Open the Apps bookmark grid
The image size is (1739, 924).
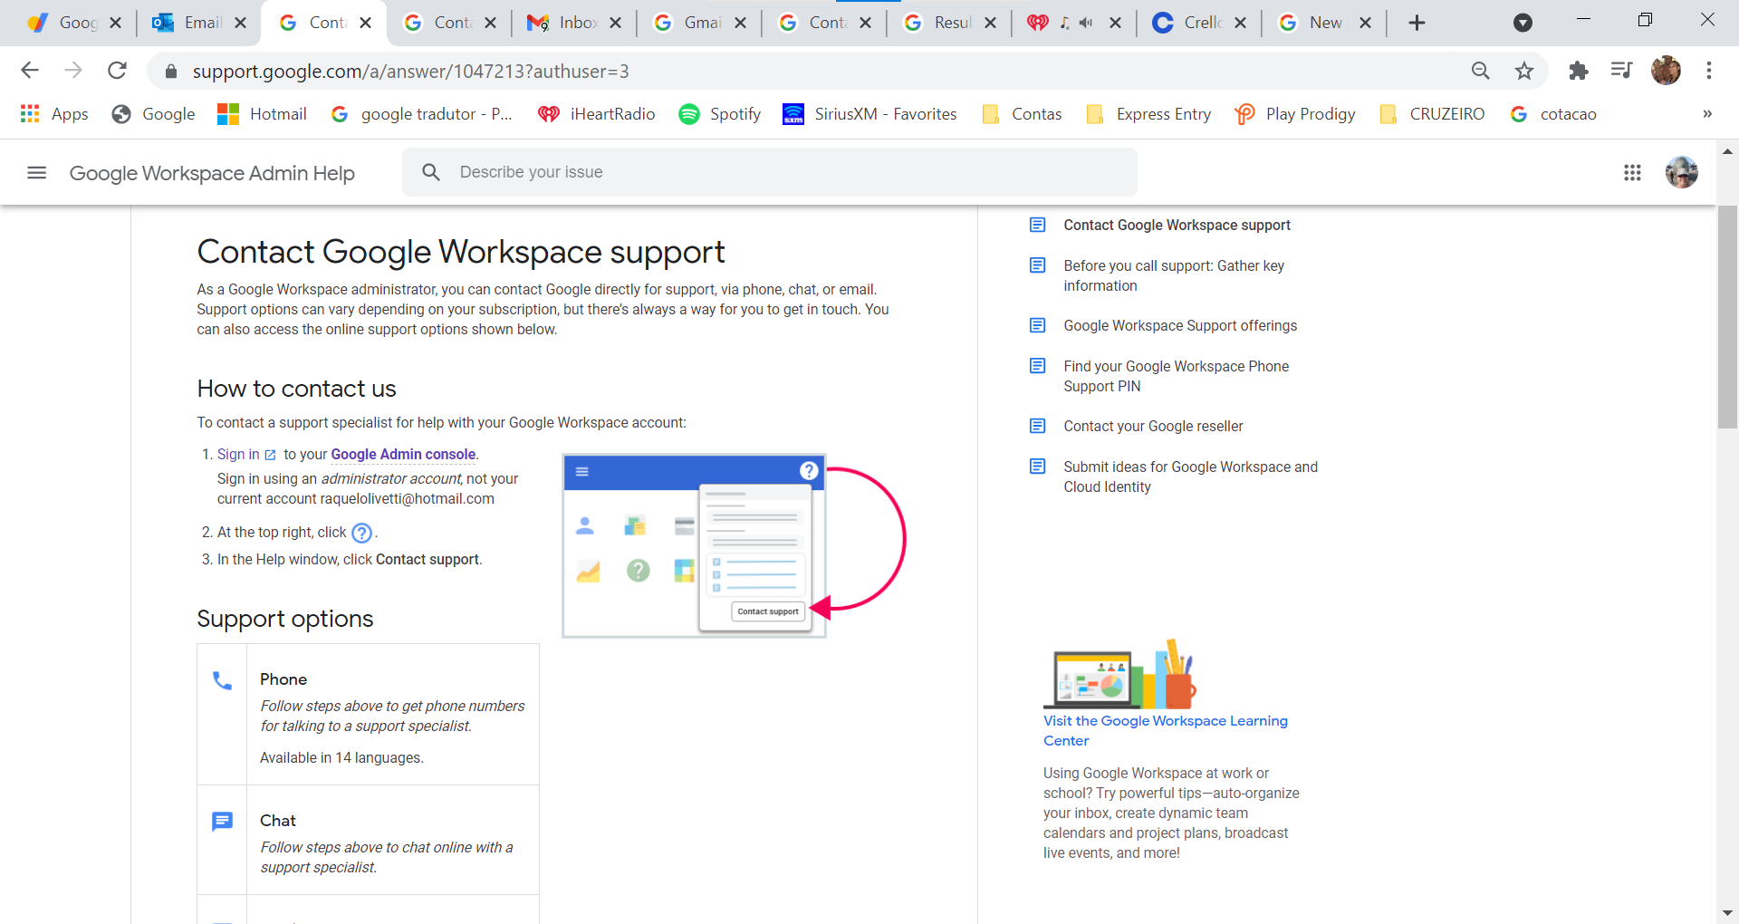pos(54,114)
